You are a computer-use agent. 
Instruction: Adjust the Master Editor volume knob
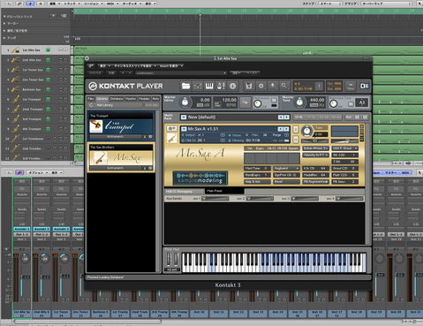[185, 102]
